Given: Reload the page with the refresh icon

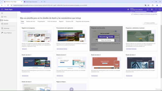Looking at the screenshot, I should click(x=8, y=5).
